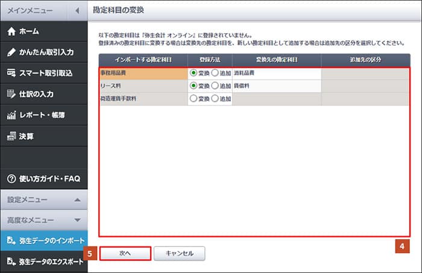This screenshot has width=422, height=273.
Task: Click the bar chart icon for レポート・帳簿
Action: tap(11, 115)
